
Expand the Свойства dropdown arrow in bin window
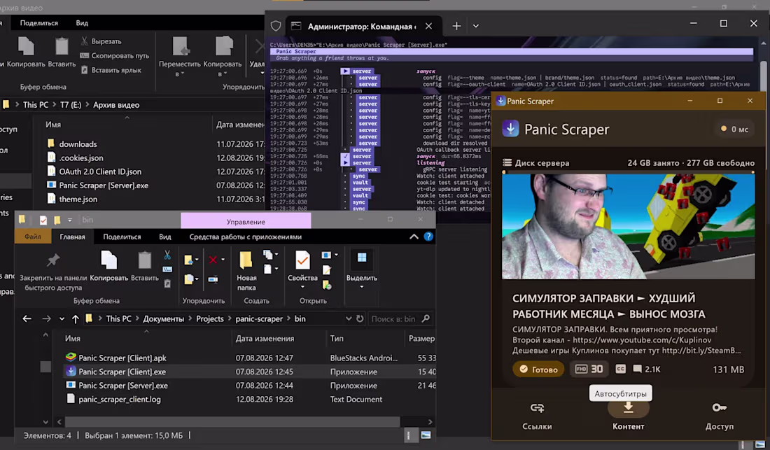click(302, 287)
